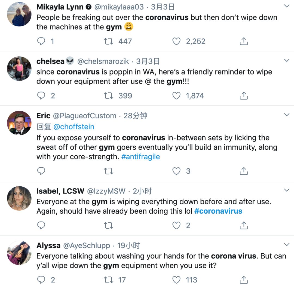Open the dropdown chevron on Eric's tweet
294x286 pixels.
(287, 115)
